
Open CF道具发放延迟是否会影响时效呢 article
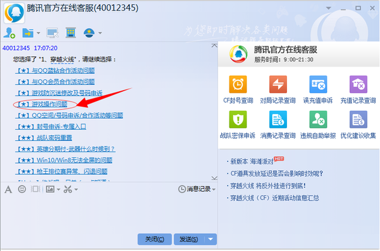(x=277, y=173)
